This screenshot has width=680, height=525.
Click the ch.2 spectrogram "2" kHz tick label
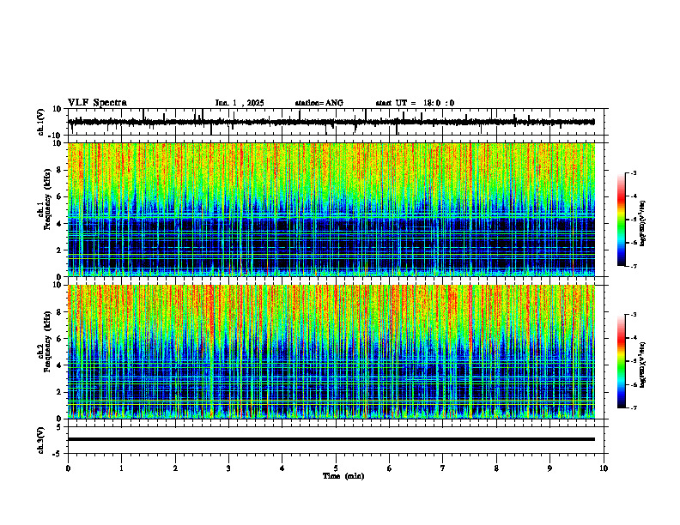click(x=59, y=392)
